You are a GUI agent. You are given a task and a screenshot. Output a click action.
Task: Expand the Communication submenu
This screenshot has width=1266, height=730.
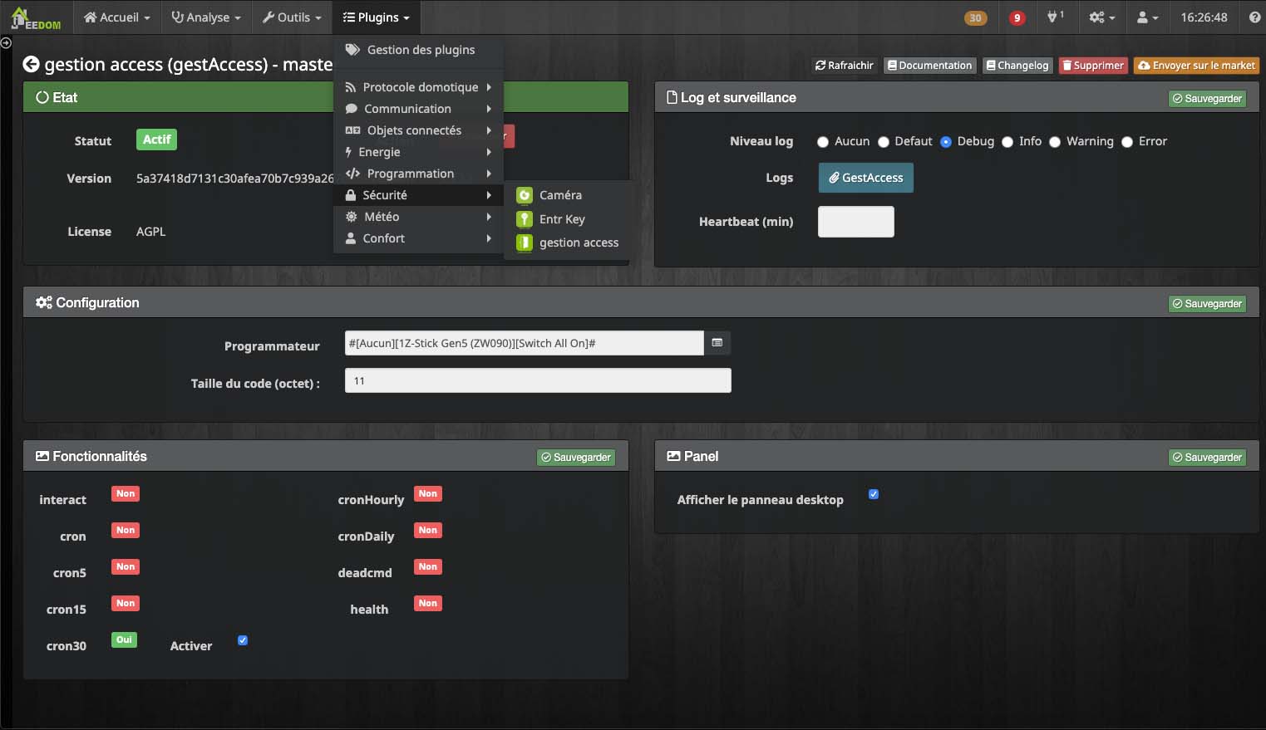tap(419, 109)
